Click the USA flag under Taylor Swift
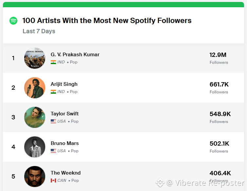The width and height of the screenshot is (247, 191). coord(53,121)
